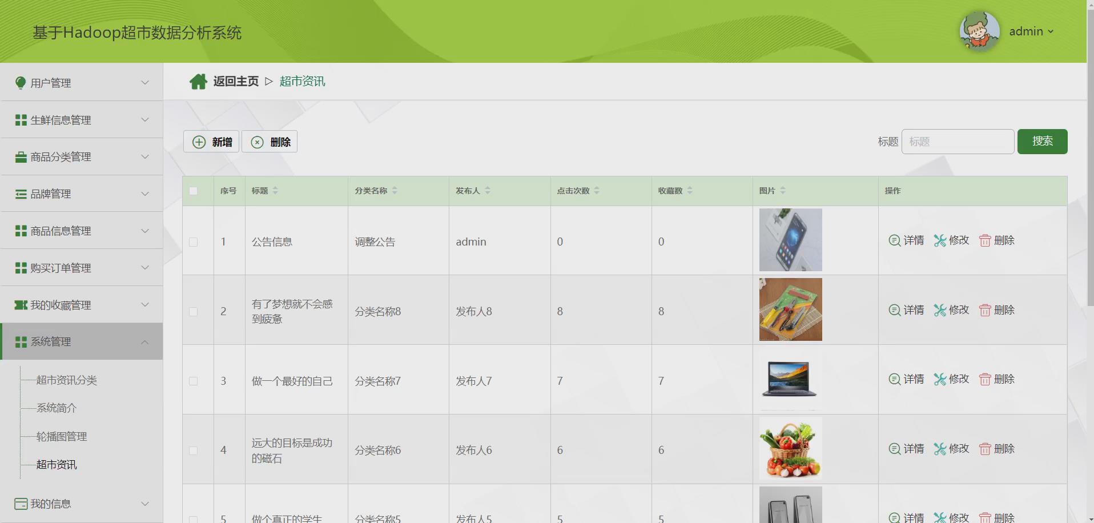
Task: Click the trash icon for 分类名称8 row
Action: pyautogui.click(x=985, y=310)
